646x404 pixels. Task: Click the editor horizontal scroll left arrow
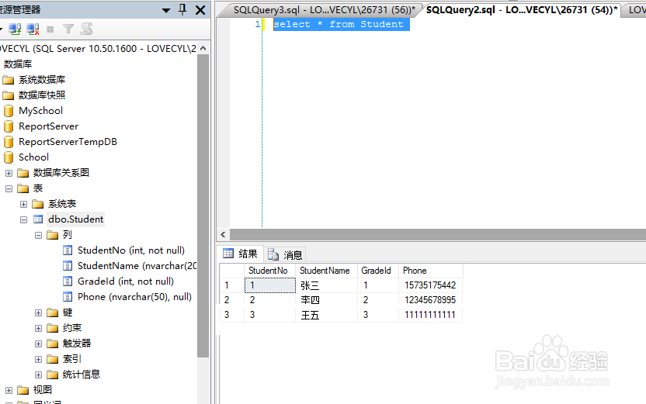pyautogui.click(x=223, y=234)
